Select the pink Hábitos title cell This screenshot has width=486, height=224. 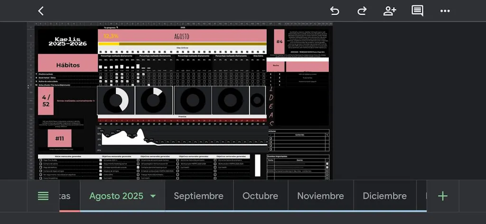coord(68,65)
